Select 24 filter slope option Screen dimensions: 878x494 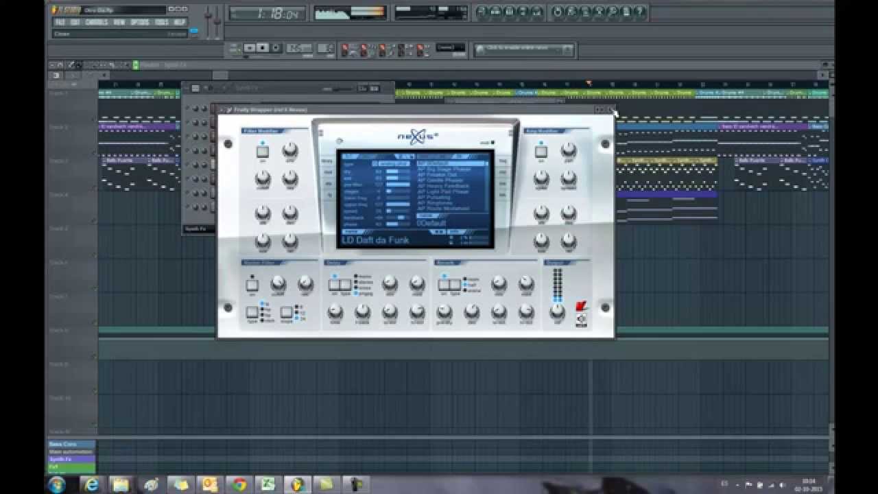click(300, 319)
